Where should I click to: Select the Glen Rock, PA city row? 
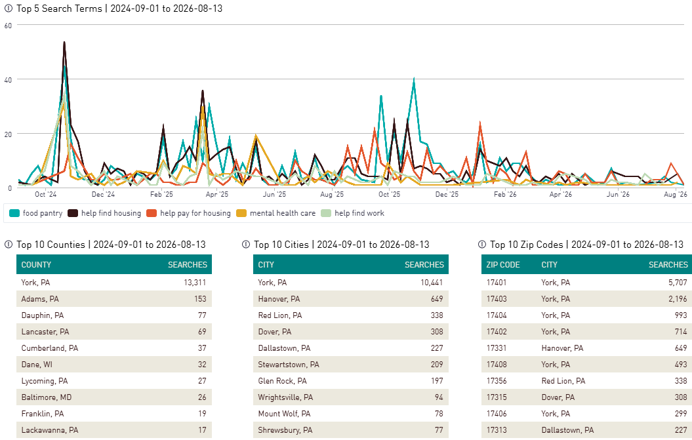[351, 381]
